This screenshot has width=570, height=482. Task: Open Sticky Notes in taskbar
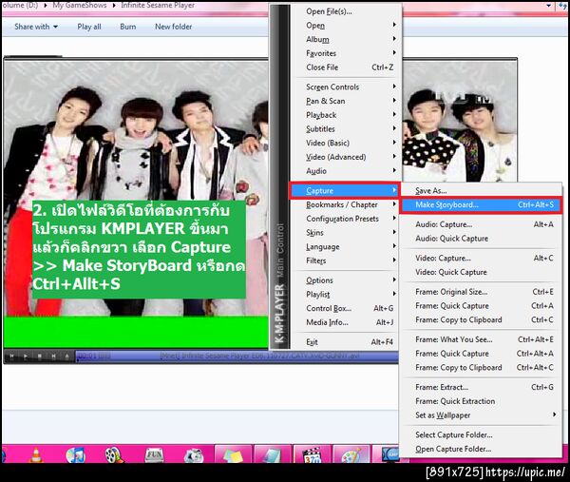pos(233,454)
